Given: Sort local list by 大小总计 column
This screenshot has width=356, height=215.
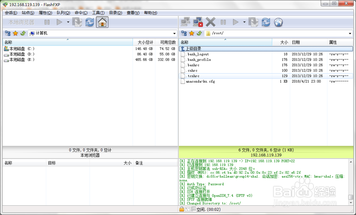Looking at the screenshot, I should coord(144,42).
